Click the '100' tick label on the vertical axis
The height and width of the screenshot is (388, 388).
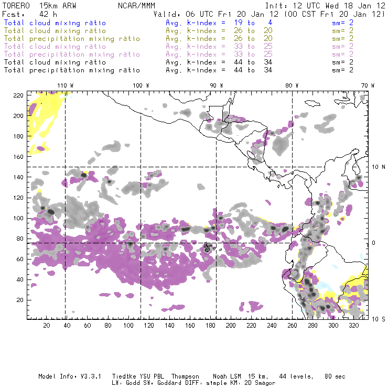[18, 218]
